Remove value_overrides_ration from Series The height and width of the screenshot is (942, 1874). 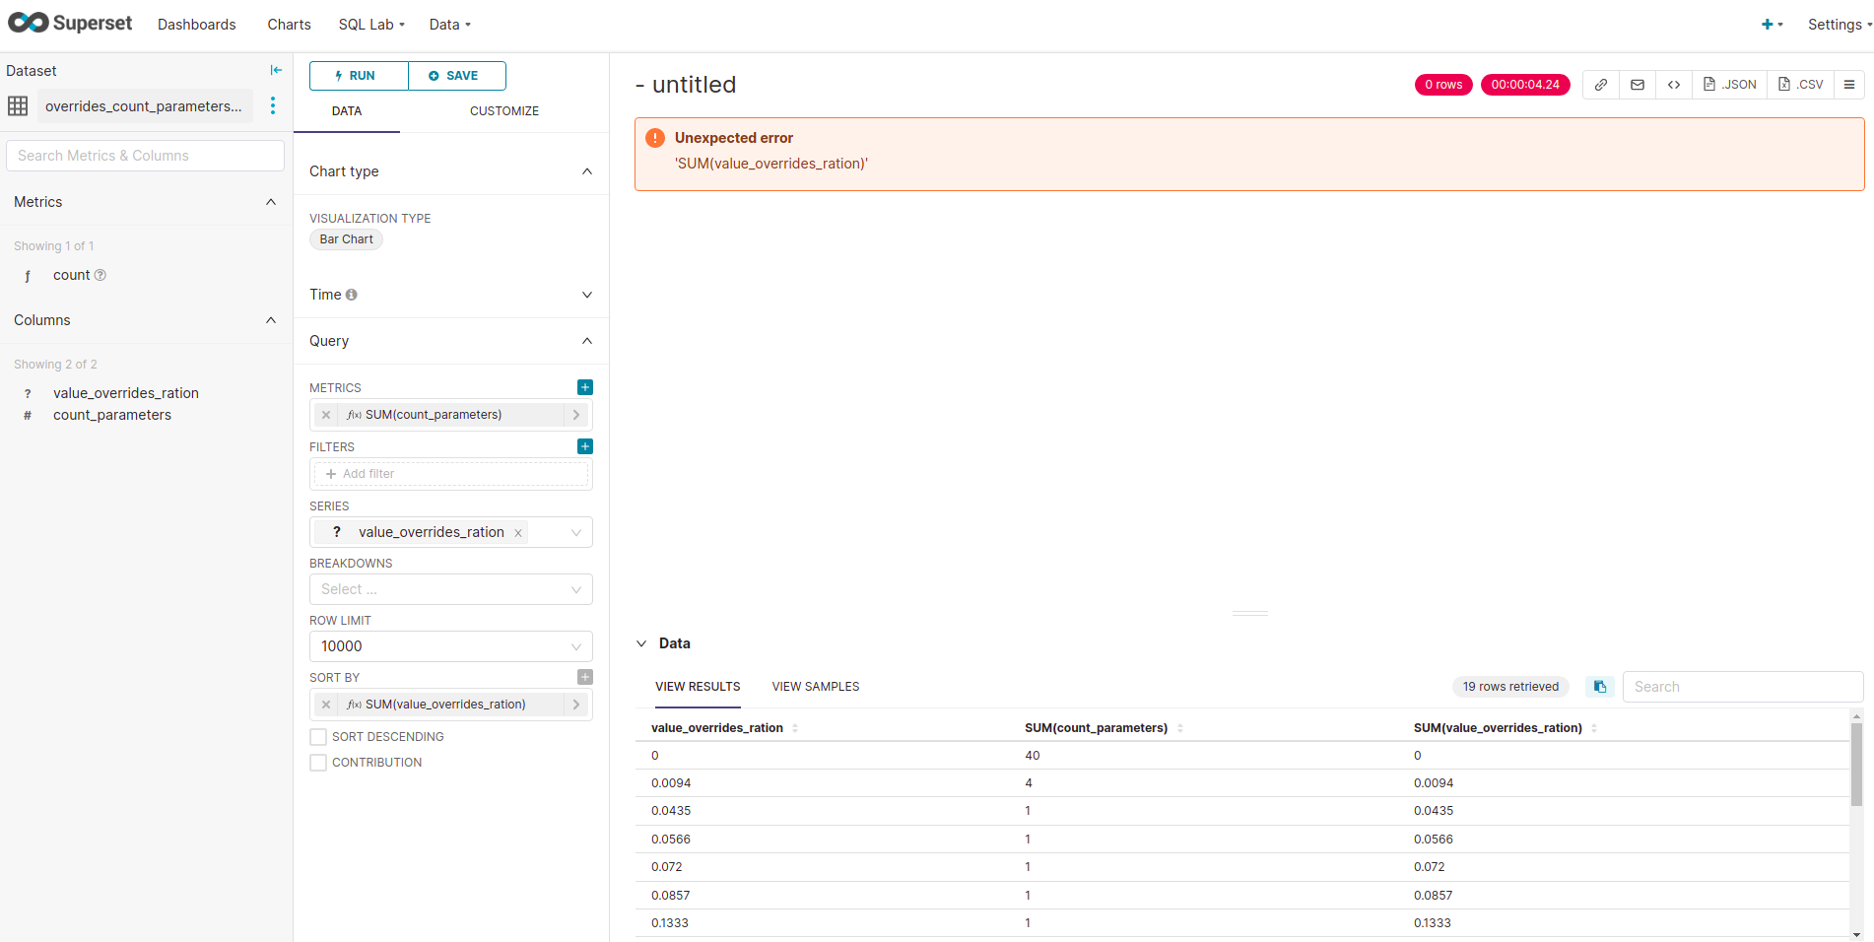[x=517, y=532]
